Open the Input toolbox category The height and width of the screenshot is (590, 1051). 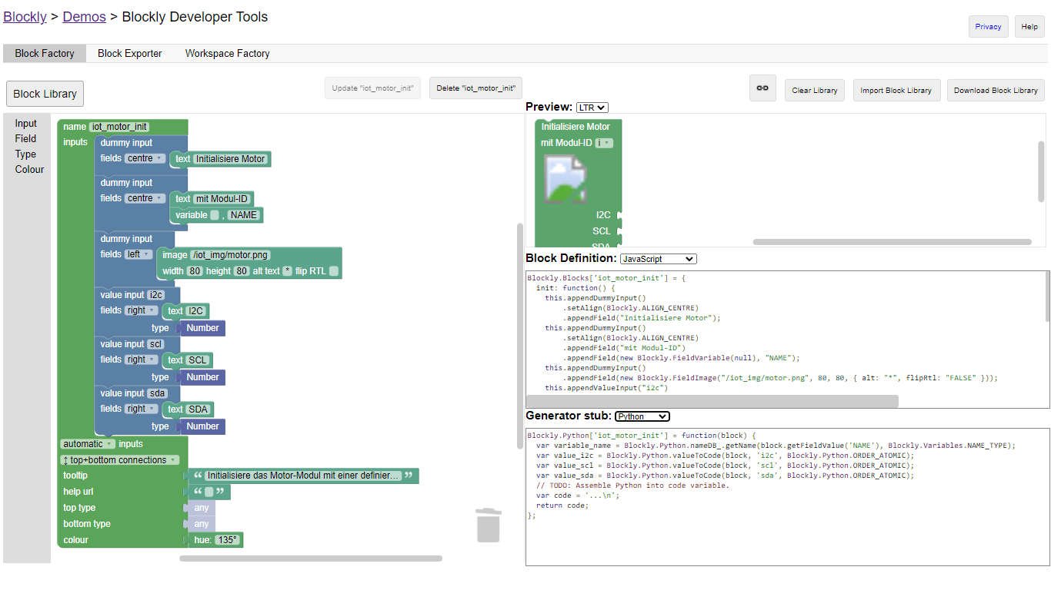pyautogui.click(x=25, y=124)
